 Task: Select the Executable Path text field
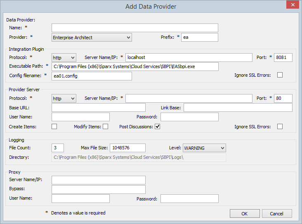point(134,66)
